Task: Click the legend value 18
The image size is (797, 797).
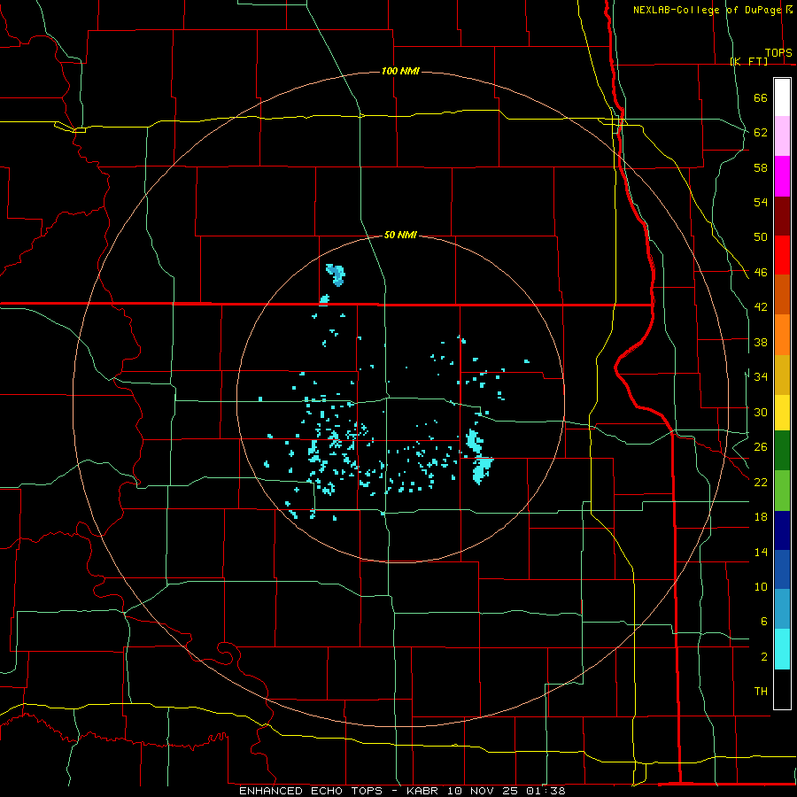Action: 761,517
